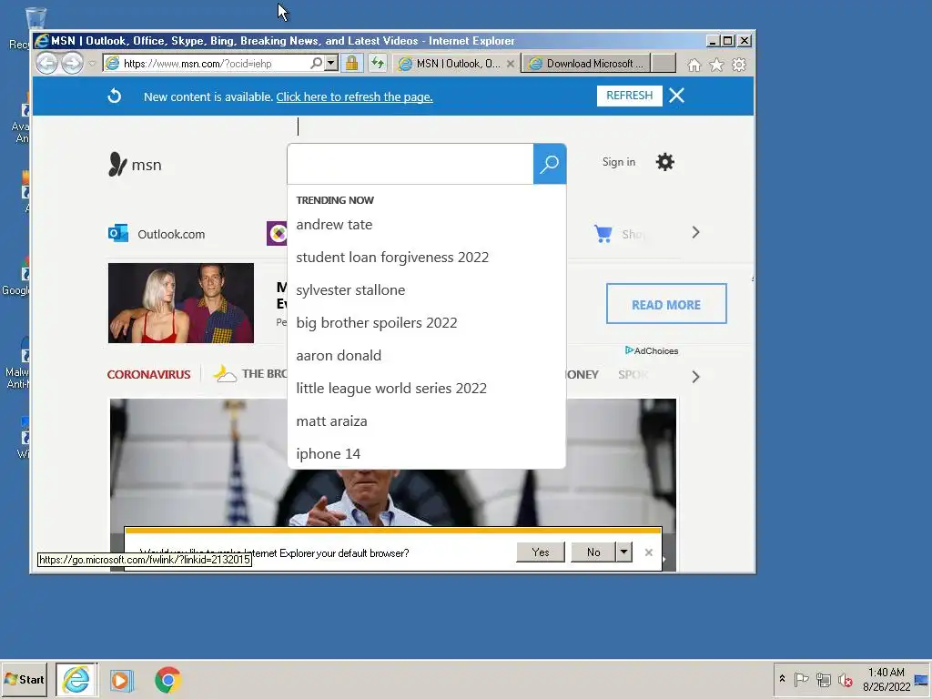Click the IE Home icon
This screenshot has width=932, height=699.
(694, 65)
